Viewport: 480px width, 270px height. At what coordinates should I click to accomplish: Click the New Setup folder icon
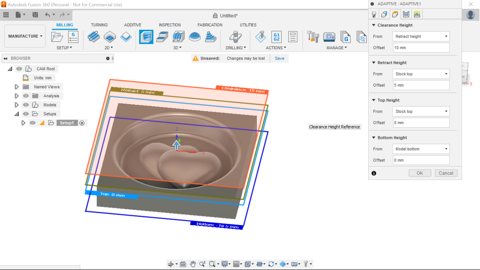57,37
